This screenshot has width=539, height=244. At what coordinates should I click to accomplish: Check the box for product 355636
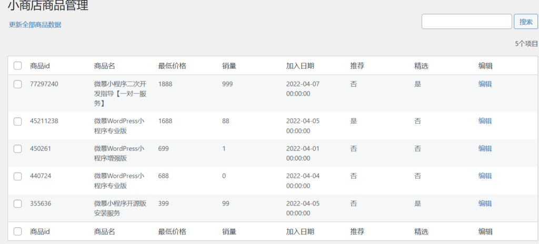(17, 204)
